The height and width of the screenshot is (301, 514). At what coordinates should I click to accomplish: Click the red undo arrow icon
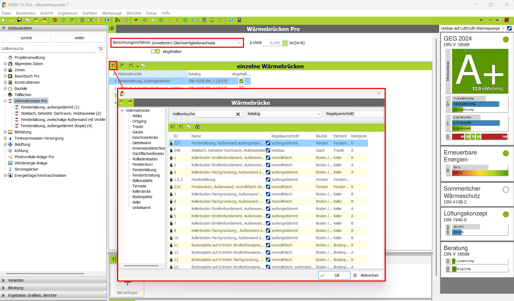(55, 20)
